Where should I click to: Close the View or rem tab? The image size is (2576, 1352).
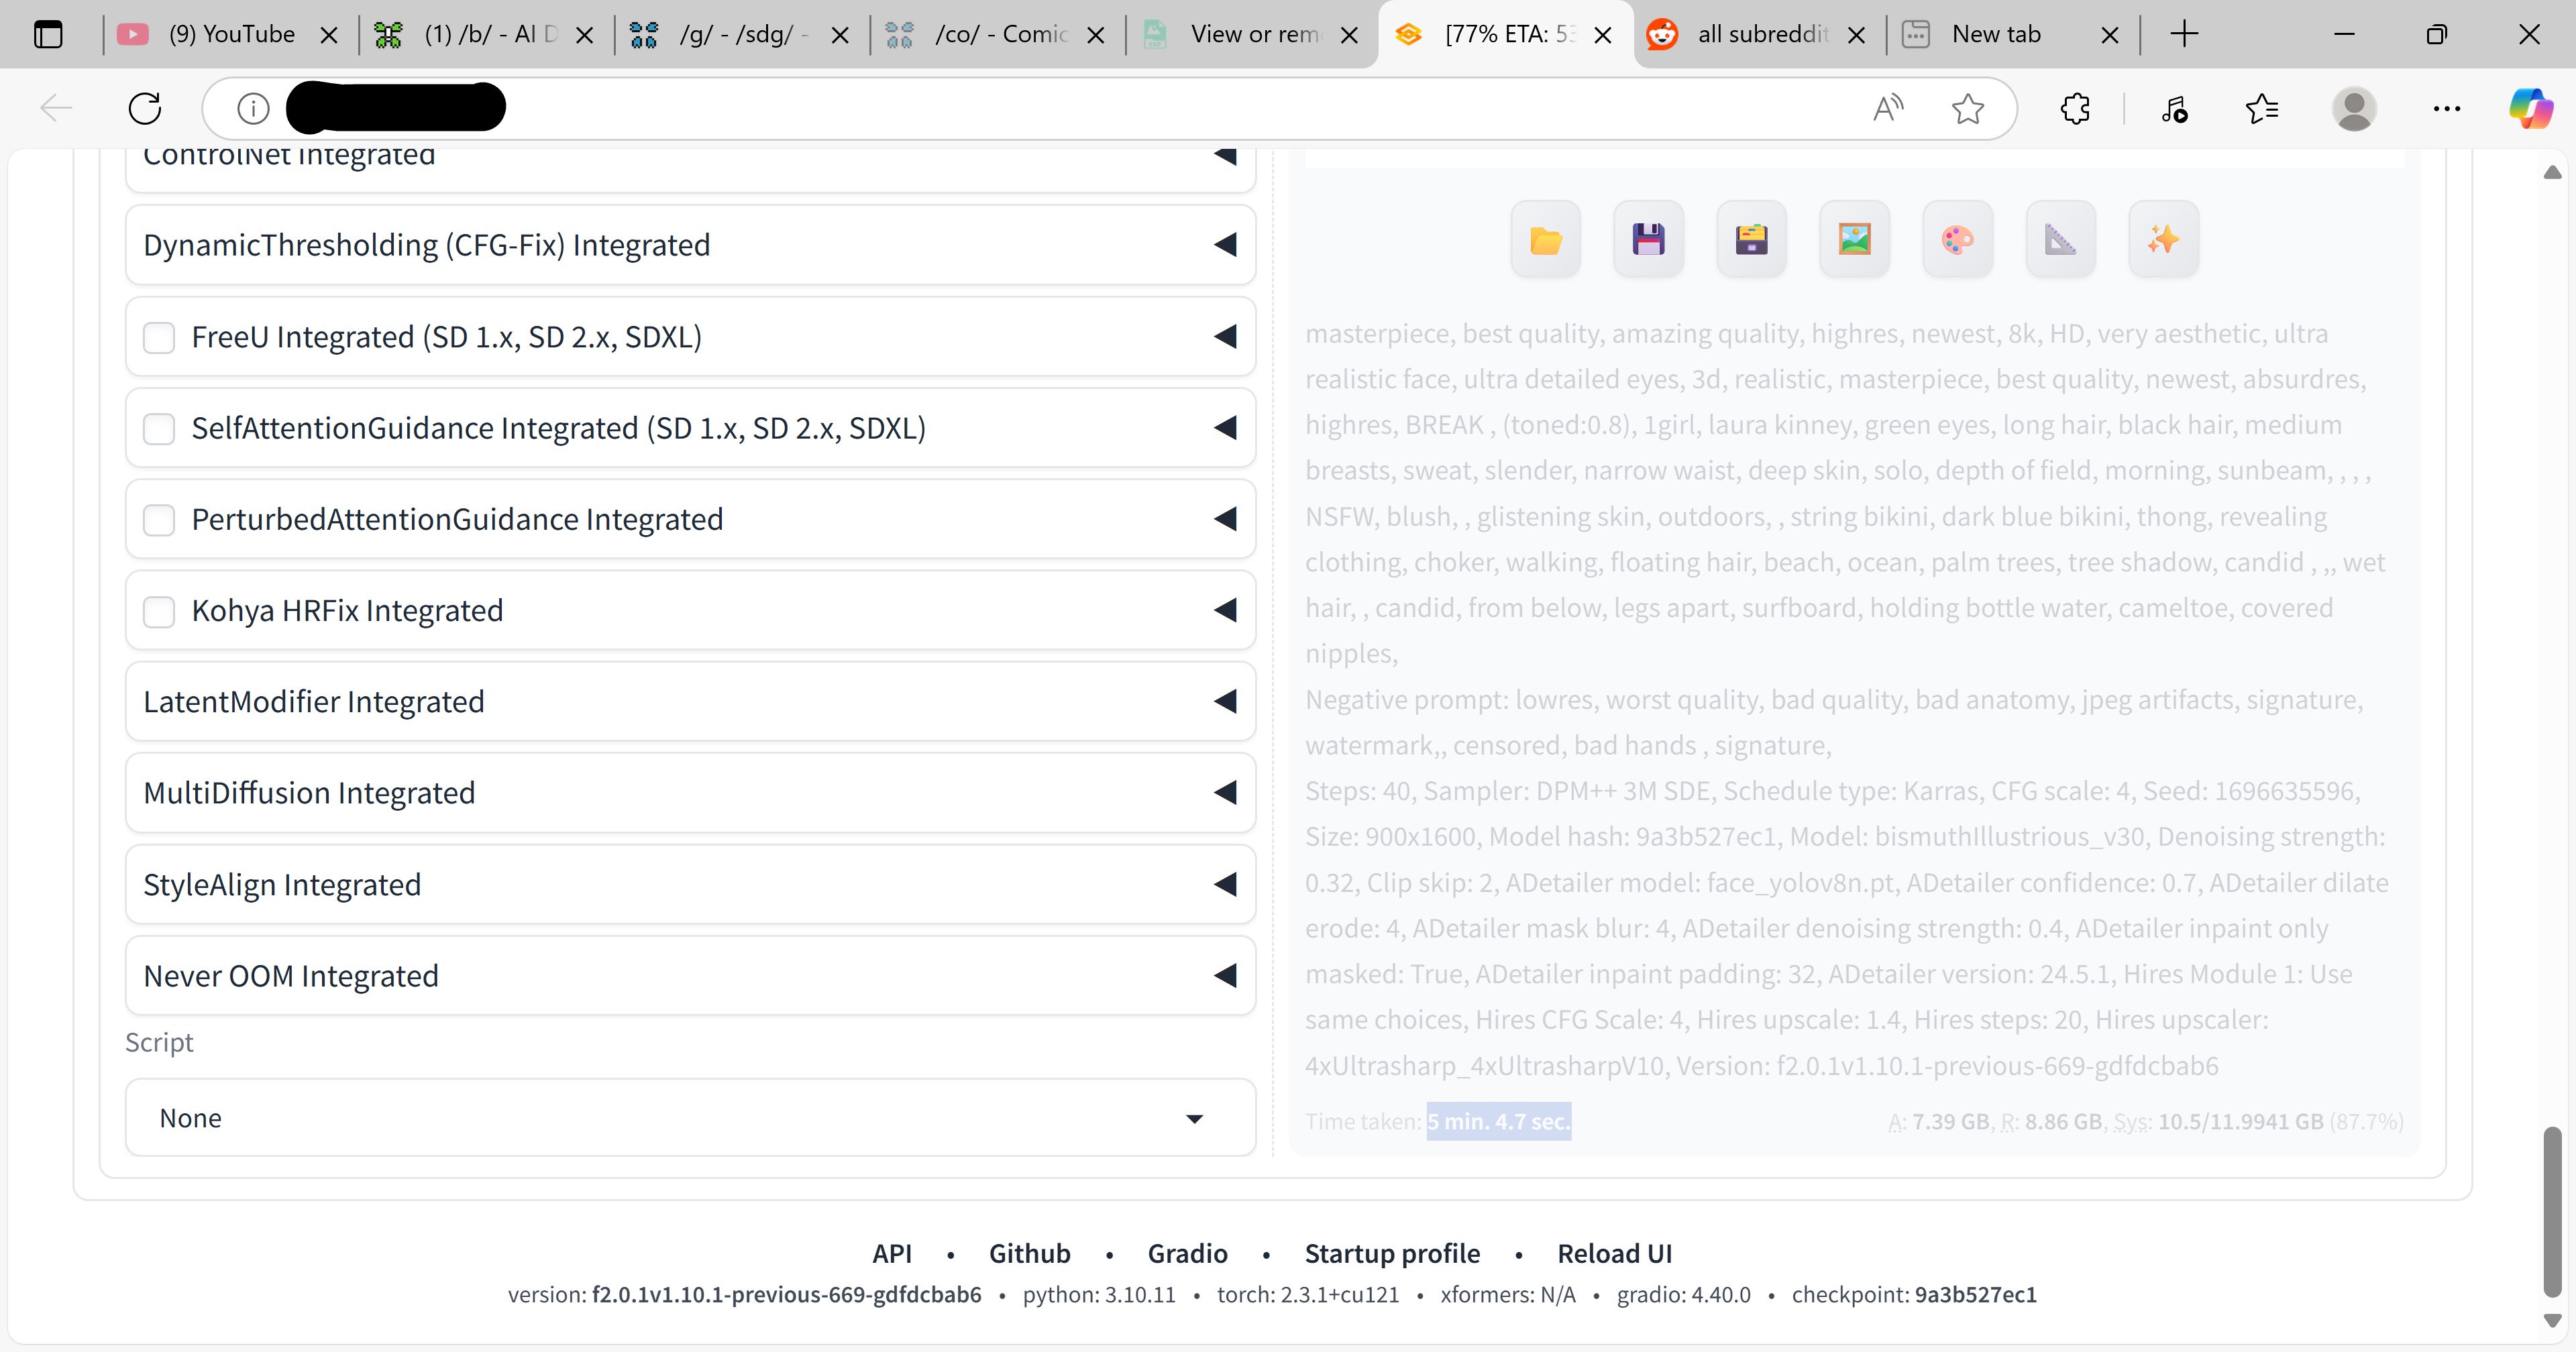click(1349, 35)
